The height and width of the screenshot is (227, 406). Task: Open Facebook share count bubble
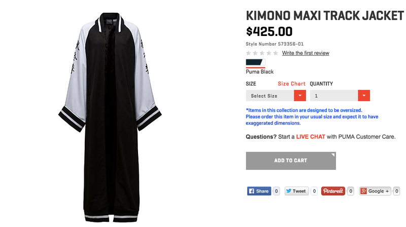276,191
